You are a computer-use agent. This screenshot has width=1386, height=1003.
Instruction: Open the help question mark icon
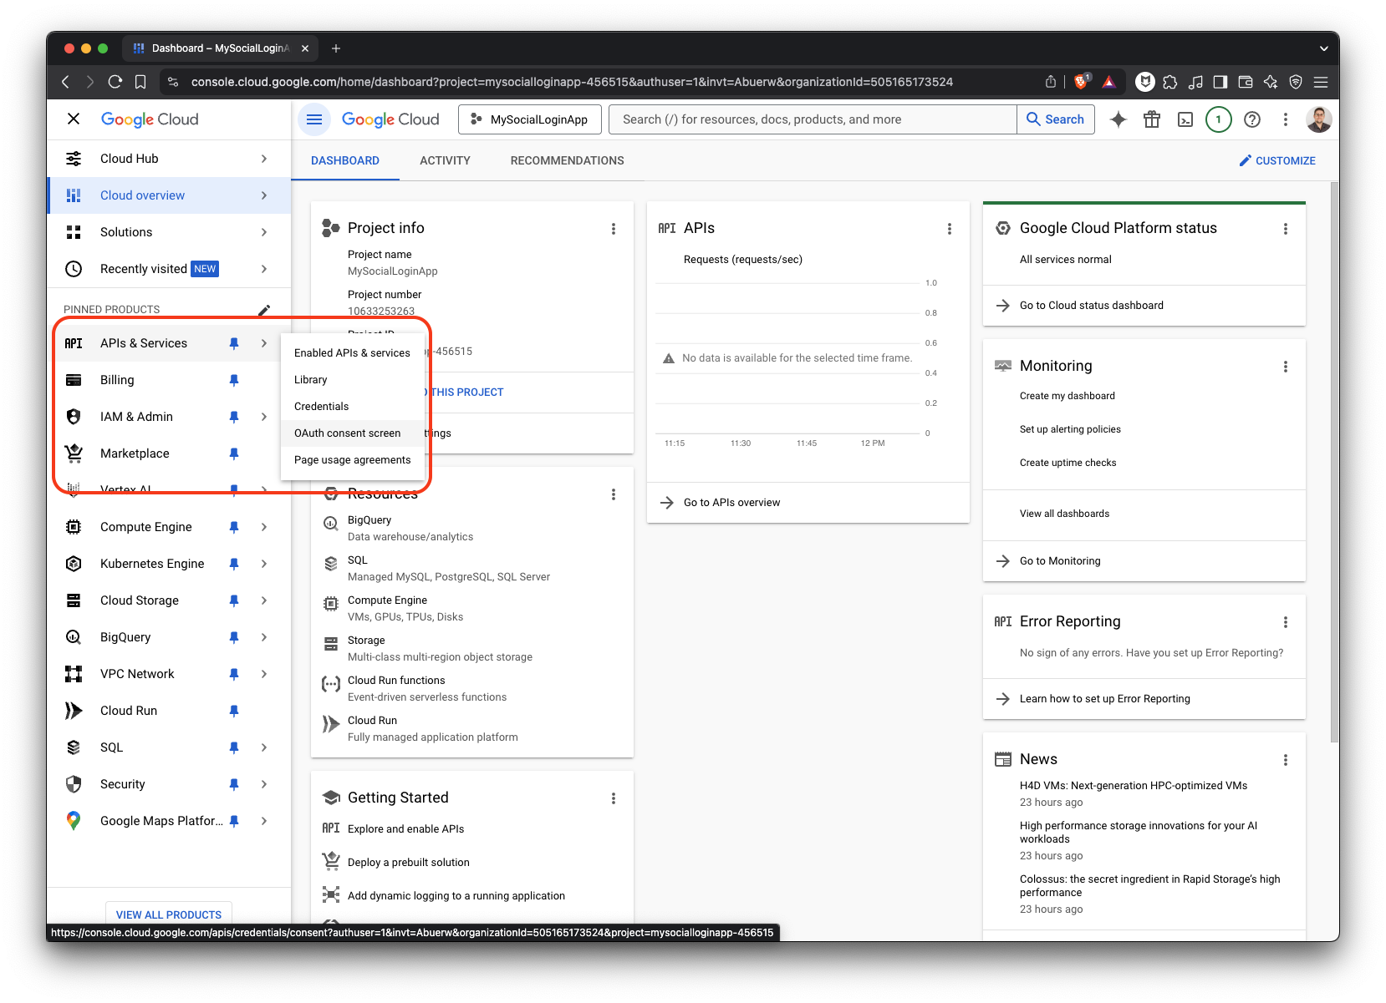pos(1252,119)
